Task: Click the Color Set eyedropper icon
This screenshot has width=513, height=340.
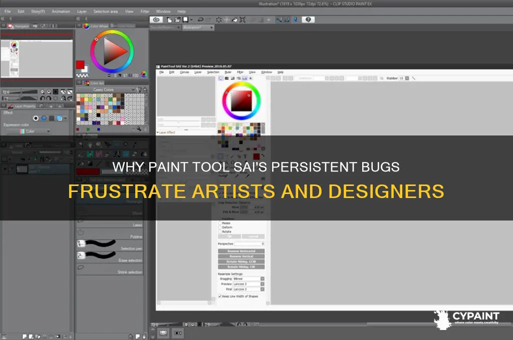Action: click(139, 129)
